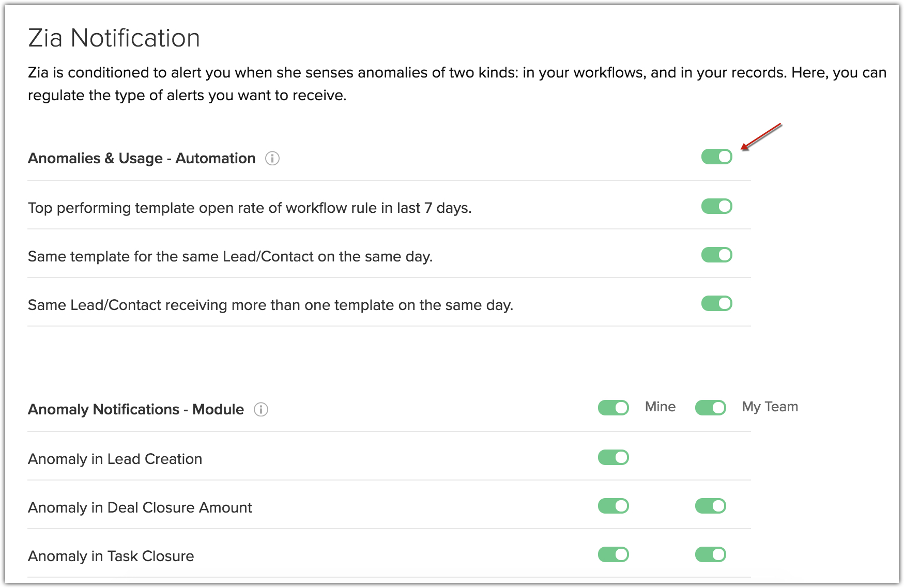This screenshot has height=588, width=904.
Task: Disable Mine toggle for Anomaly in Task Closure
Action: point(613,554)
